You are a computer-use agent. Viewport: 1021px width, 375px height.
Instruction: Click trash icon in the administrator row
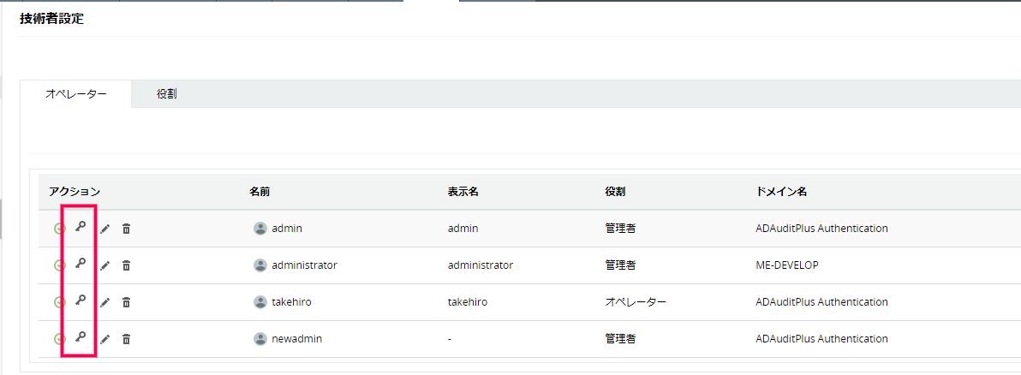click(x=126, y=265)
